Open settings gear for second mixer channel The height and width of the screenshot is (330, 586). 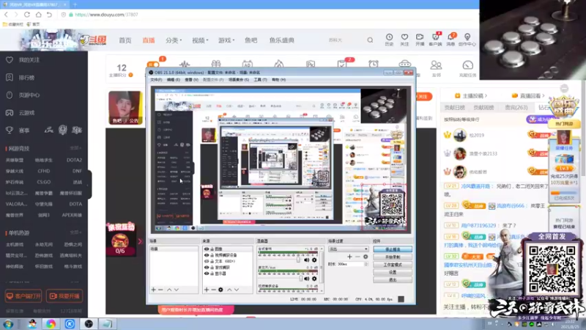(x=314, y=279)
